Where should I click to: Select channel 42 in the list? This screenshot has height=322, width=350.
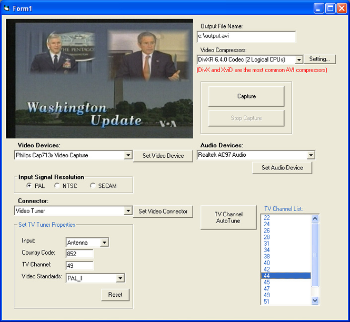286,269
